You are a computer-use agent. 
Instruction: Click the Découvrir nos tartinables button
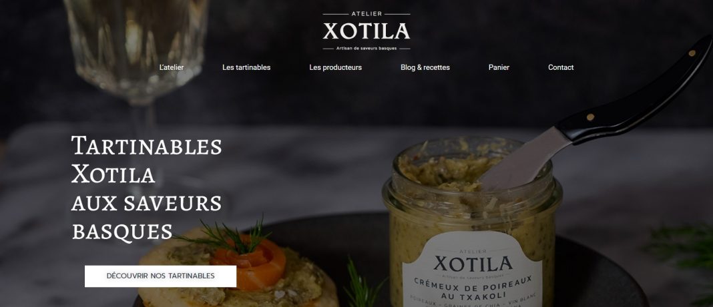pos(160,276)
